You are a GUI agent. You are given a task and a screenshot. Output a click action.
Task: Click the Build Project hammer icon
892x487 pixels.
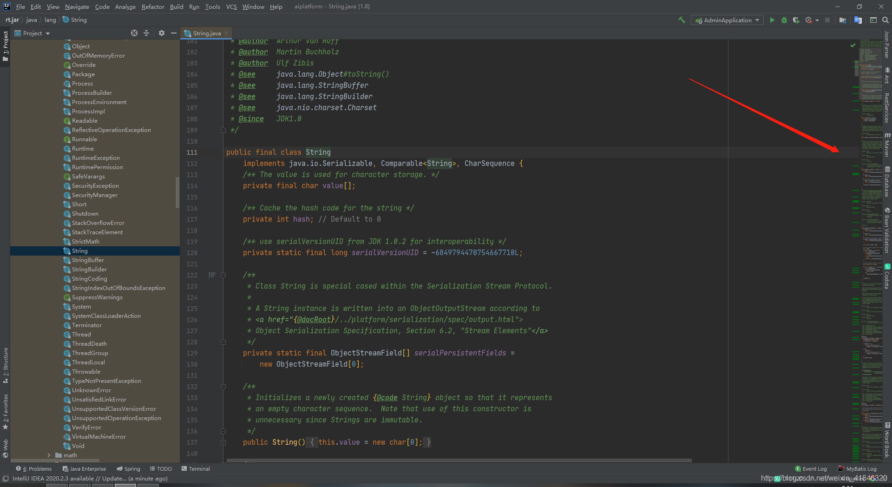point(682,20)
